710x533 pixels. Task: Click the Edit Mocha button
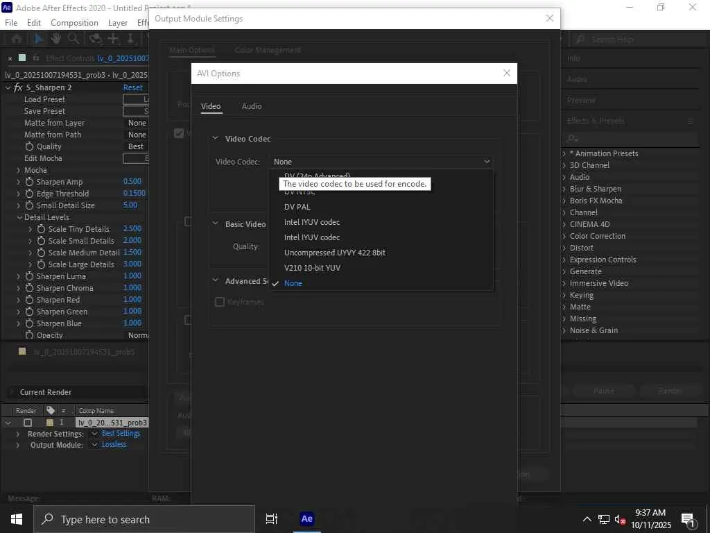coord(135,158)
